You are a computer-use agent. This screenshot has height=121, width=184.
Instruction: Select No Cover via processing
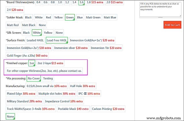(34, 78)
